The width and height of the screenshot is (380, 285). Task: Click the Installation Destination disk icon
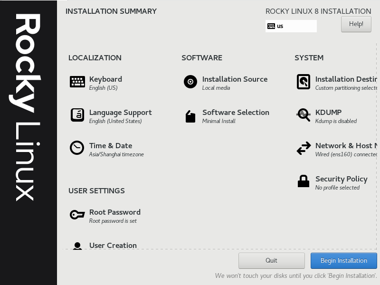tap(304, 82)
